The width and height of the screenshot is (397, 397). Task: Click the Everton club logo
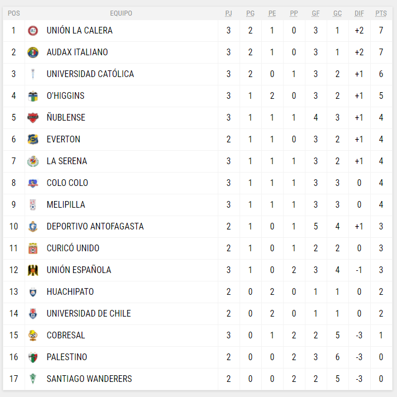(33, 140)
